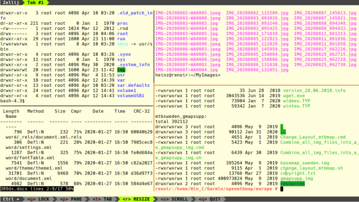Image resolution: width=359 pixels, height=202 pixels.
Task: Click the sbin symlink entry
Action: pos(122,44)
